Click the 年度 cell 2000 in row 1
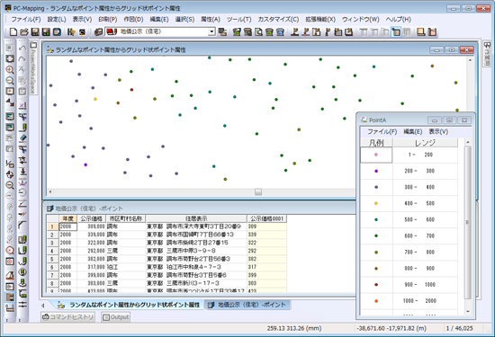 67,226
